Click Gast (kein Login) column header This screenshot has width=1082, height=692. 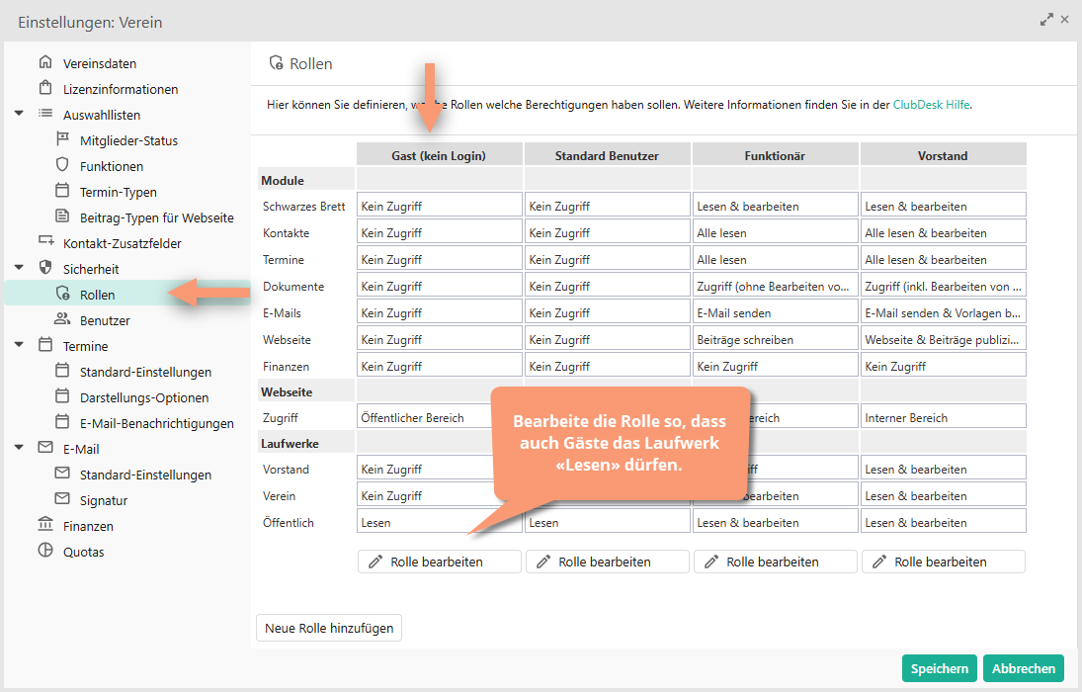point(439,155)
